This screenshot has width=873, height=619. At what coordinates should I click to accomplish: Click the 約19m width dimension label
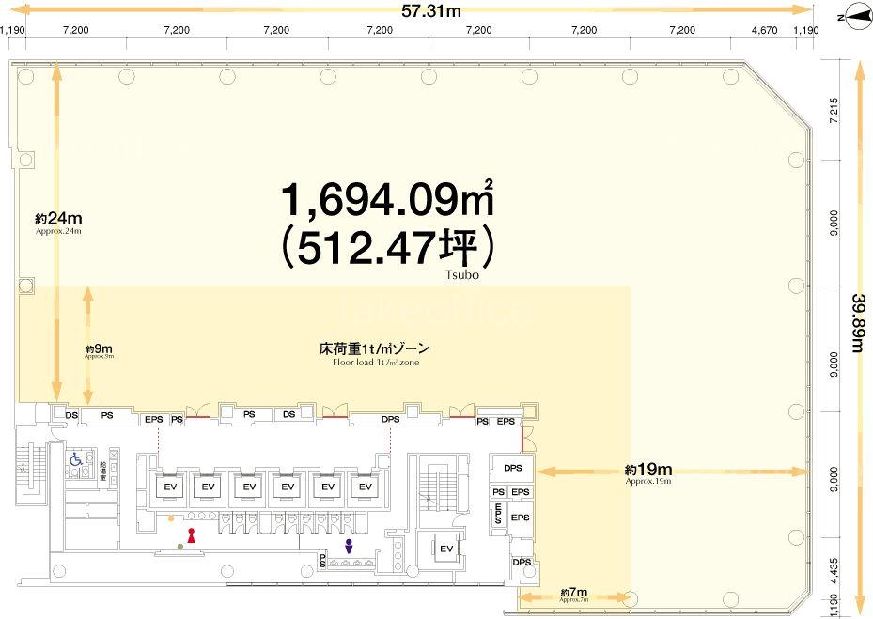coord(648,470)
